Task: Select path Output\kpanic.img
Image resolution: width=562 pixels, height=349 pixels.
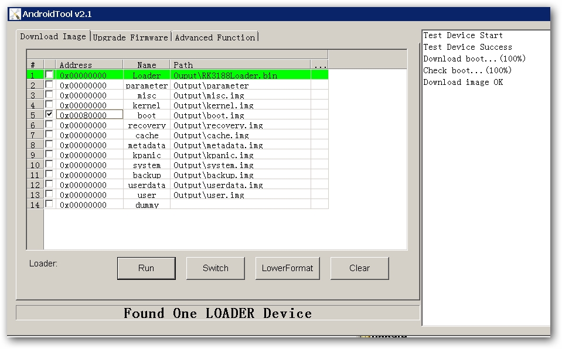Action: coord(240,155)
